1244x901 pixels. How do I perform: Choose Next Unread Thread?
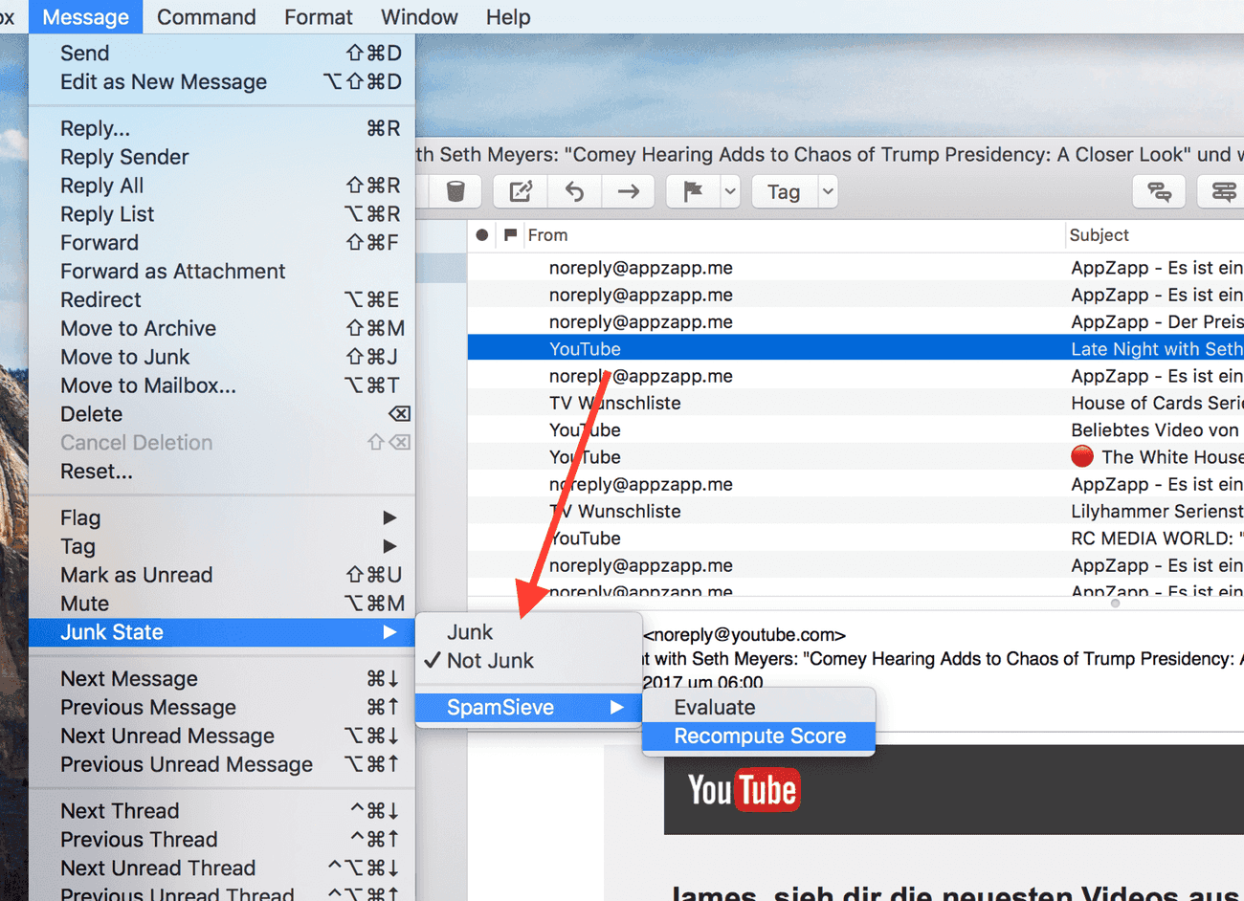point(222,868)
